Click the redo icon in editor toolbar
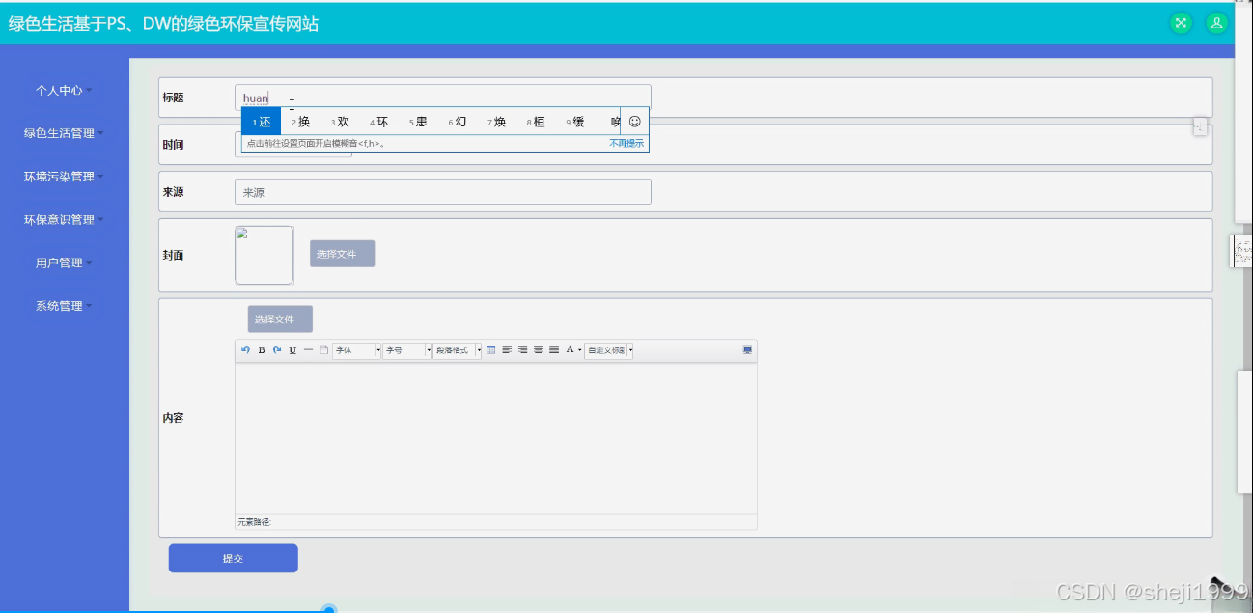Screen dimensions: 1253x613 [x=277, y=349]
